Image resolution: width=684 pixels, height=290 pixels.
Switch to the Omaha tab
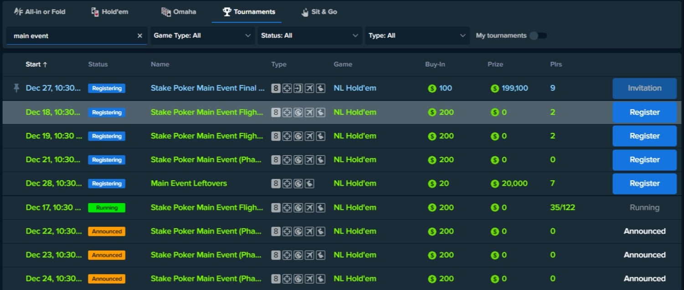point(179,12)
